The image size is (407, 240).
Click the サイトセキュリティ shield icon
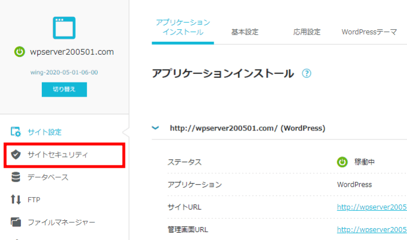click(16, 155)
